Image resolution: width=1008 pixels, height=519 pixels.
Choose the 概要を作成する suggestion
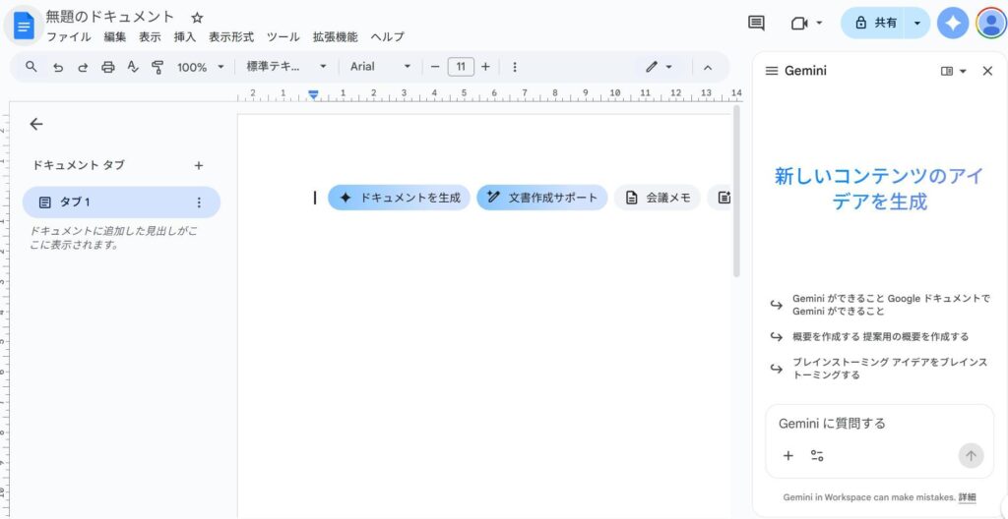click(x=869, y=336)
